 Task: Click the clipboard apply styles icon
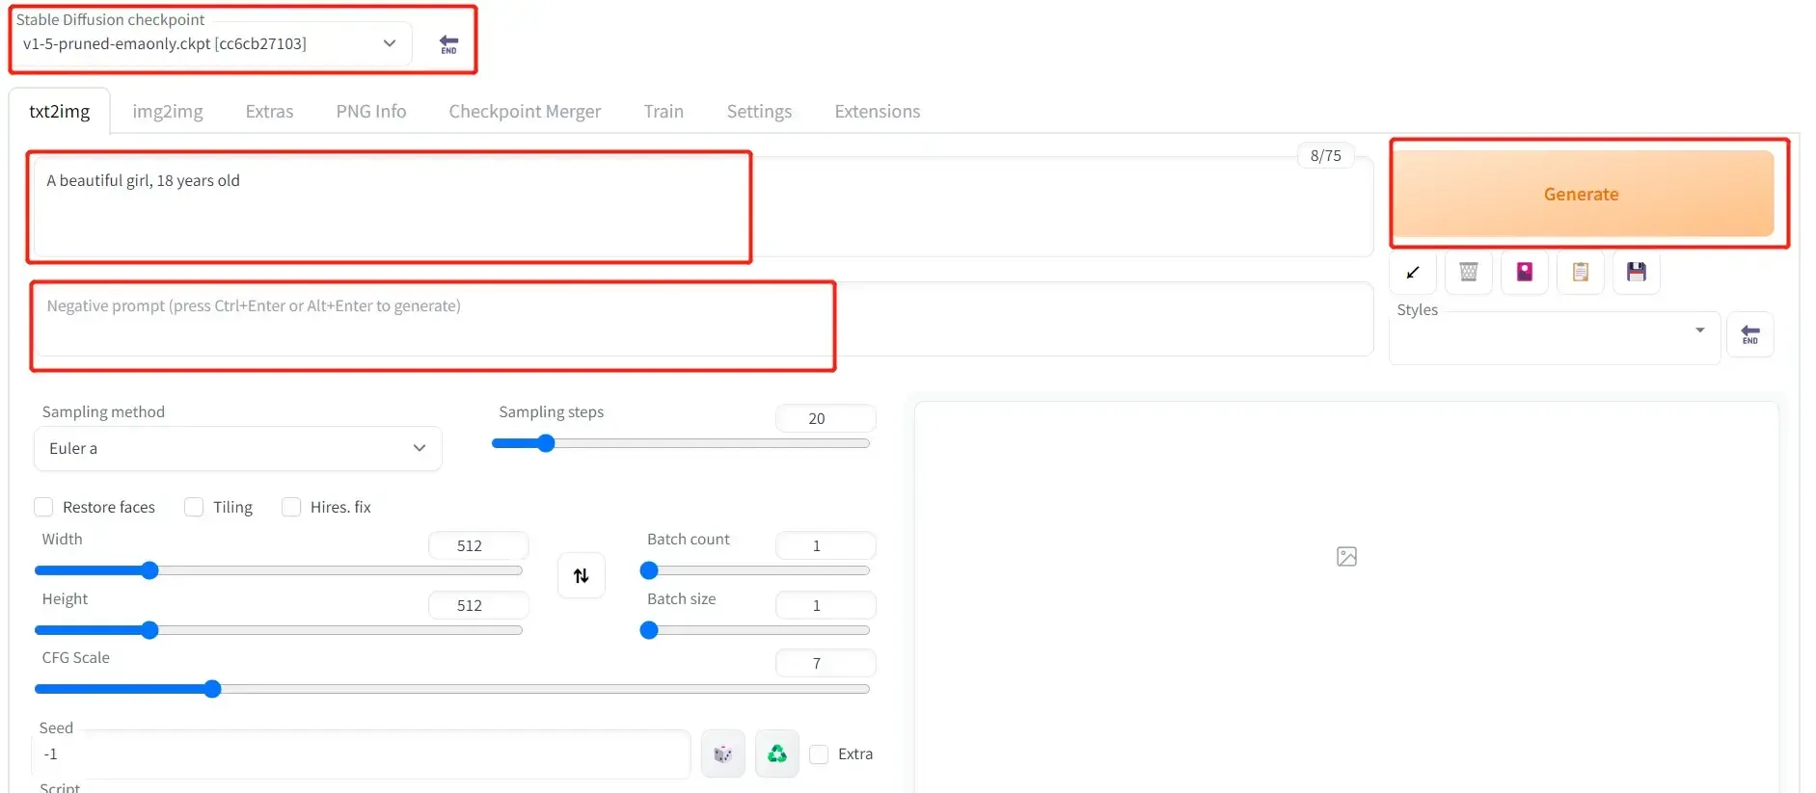[x=1581, y=273]
